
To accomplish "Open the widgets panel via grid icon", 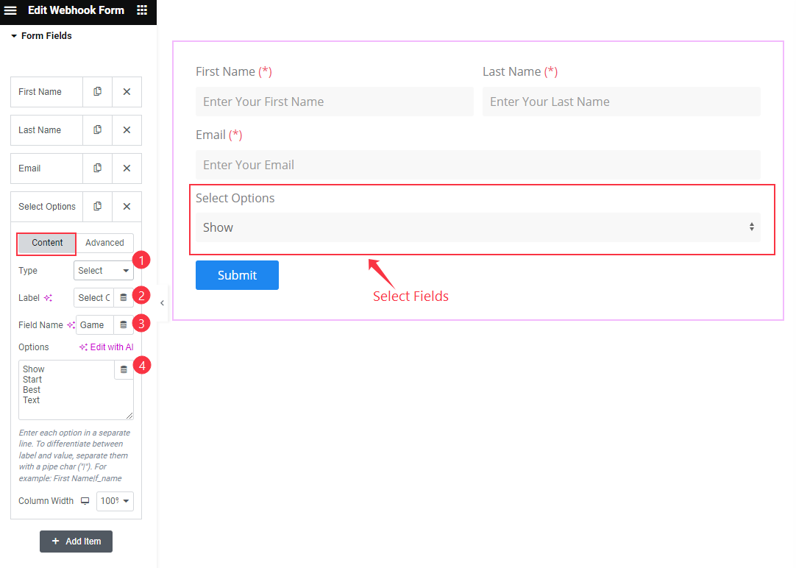I will [x=142, y=10].
